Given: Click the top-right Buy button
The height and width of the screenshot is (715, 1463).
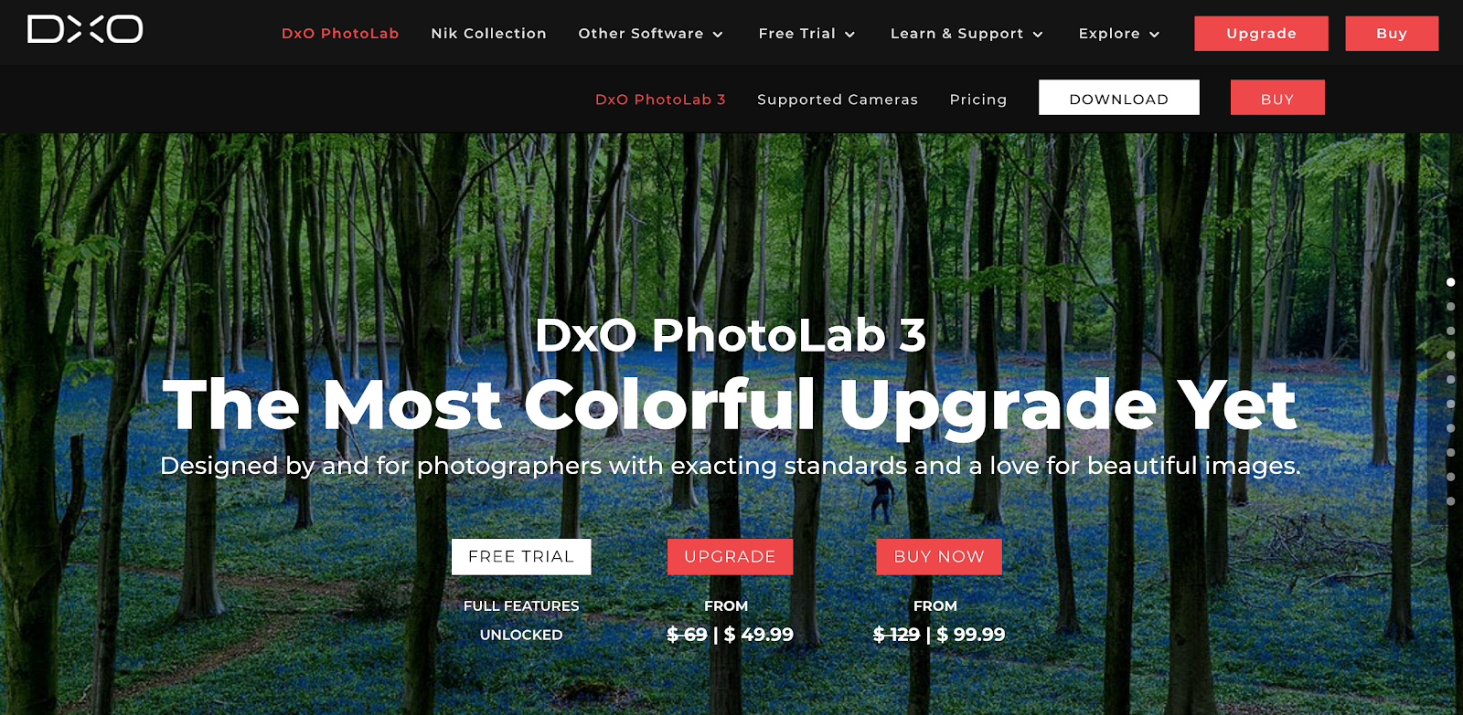Looking at the screenshot, I should [x=1392, y=34].
